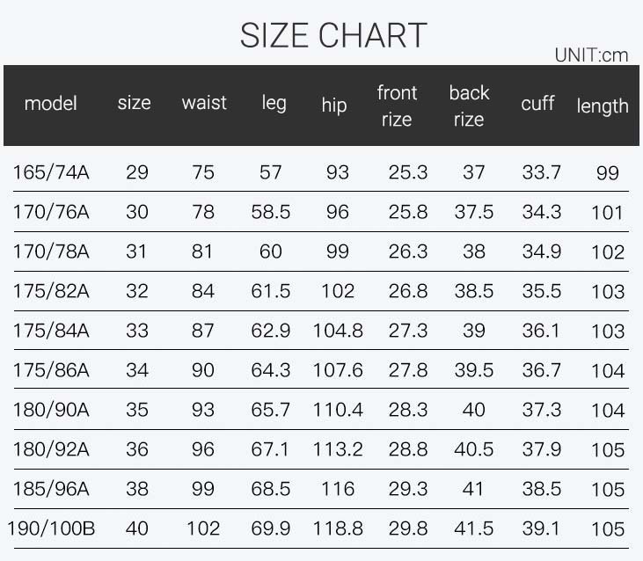Click the model column header
Screen dimensions: 643x561
pyautogui.click(x=50, y=103)
